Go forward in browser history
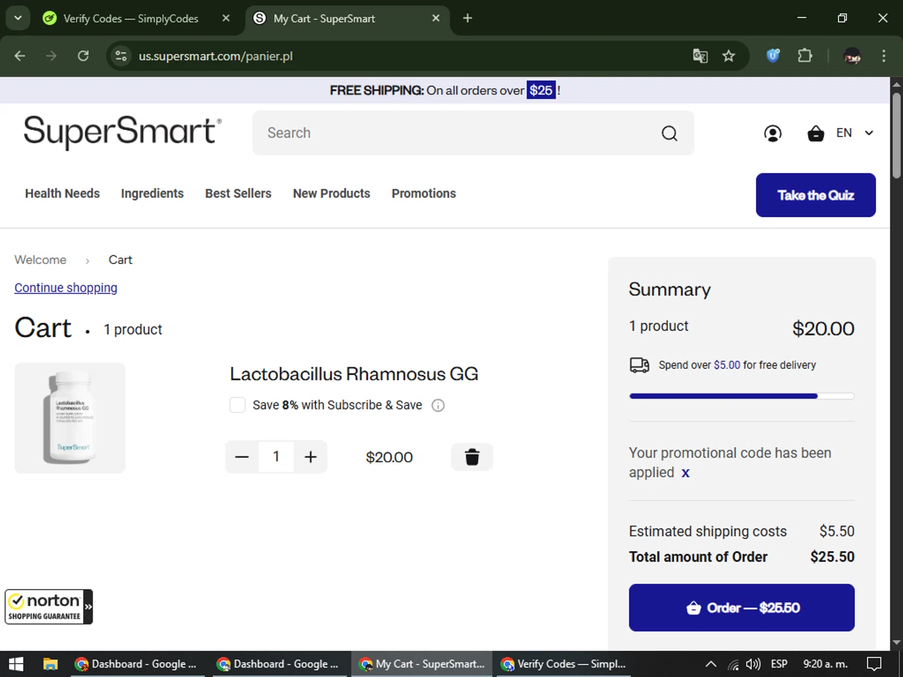This screenshot has width=903, height=677. coord(51,56)
